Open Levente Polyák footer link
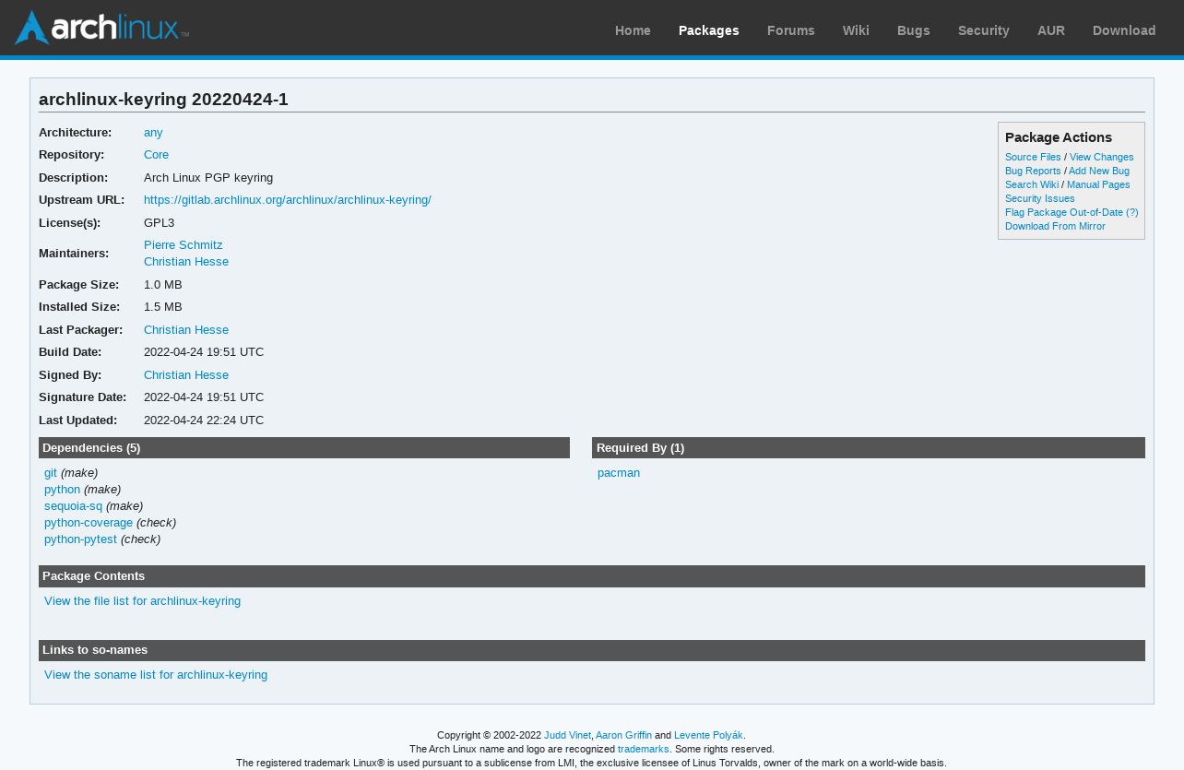Image resolution: width=1184 pixels, height=770 pixels. (x=708, y=736)
